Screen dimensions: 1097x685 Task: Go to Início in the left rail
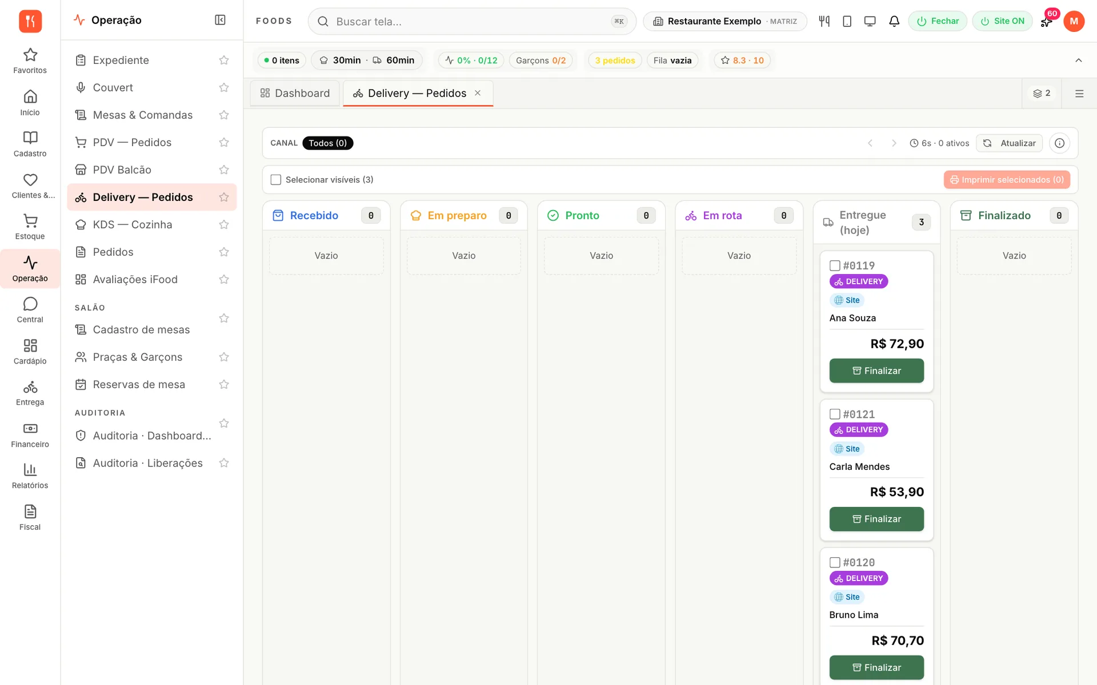point(30,103)
